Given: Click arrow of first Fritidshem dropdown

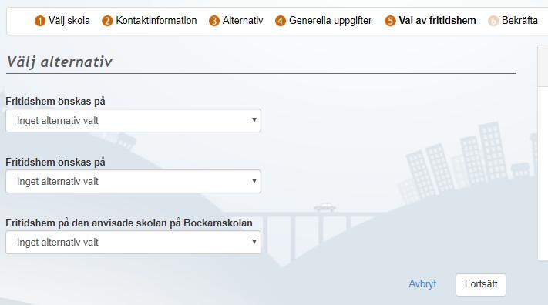Looking at the screenshot, I should (254, 120).
